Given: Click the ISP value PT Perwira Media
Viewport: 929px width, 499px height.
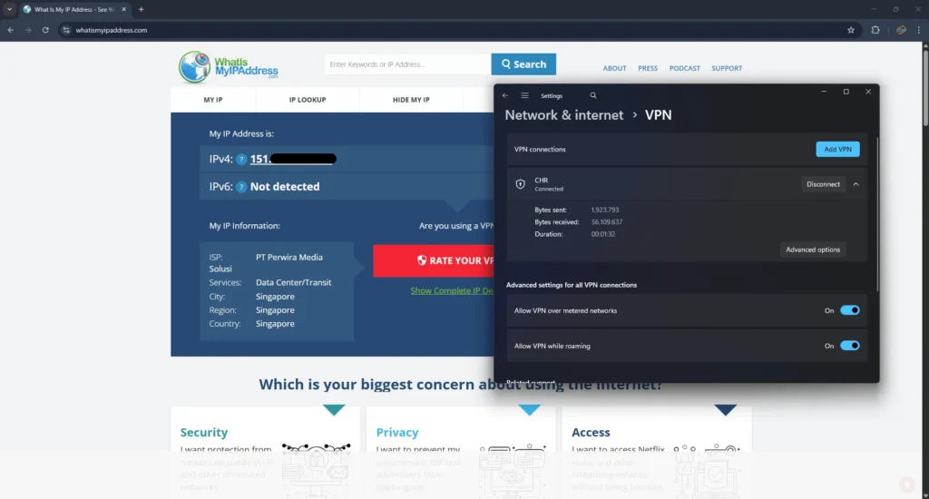Looking at the screenshot, I should click(289, 257).
